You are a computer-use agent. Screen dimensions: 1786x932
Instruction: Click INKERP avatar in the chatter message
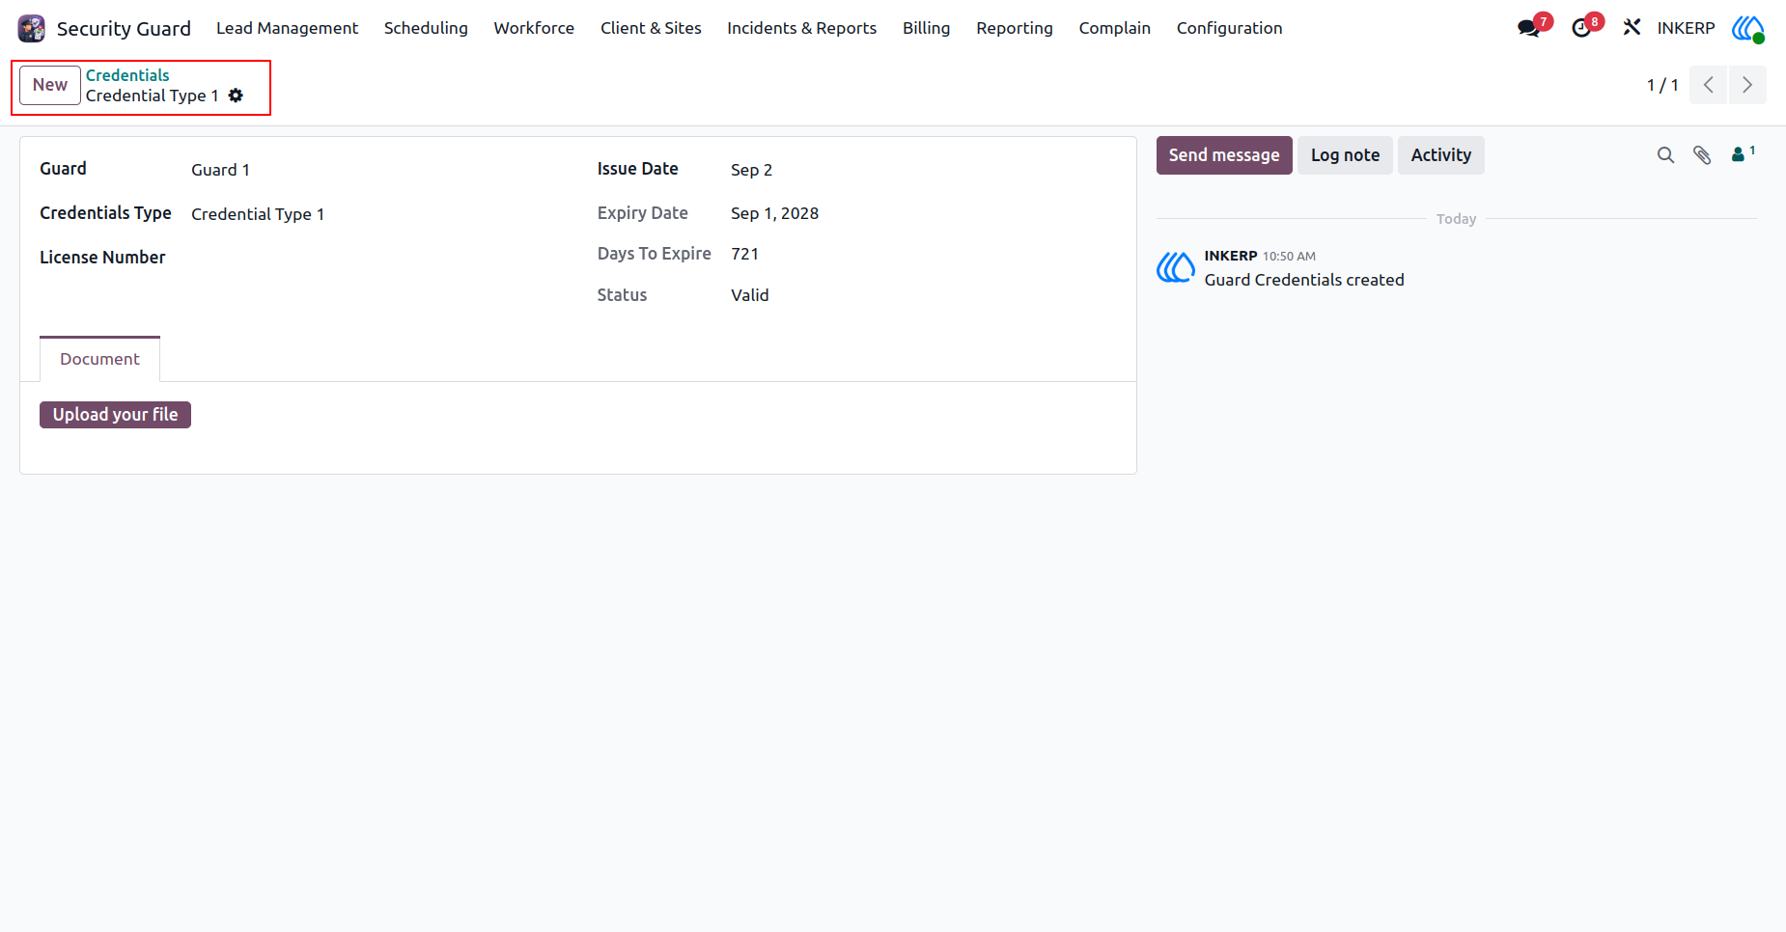[1176, 267]
